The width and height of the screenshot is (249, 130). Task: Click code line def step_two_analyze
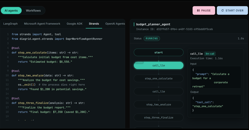(42, 76)
